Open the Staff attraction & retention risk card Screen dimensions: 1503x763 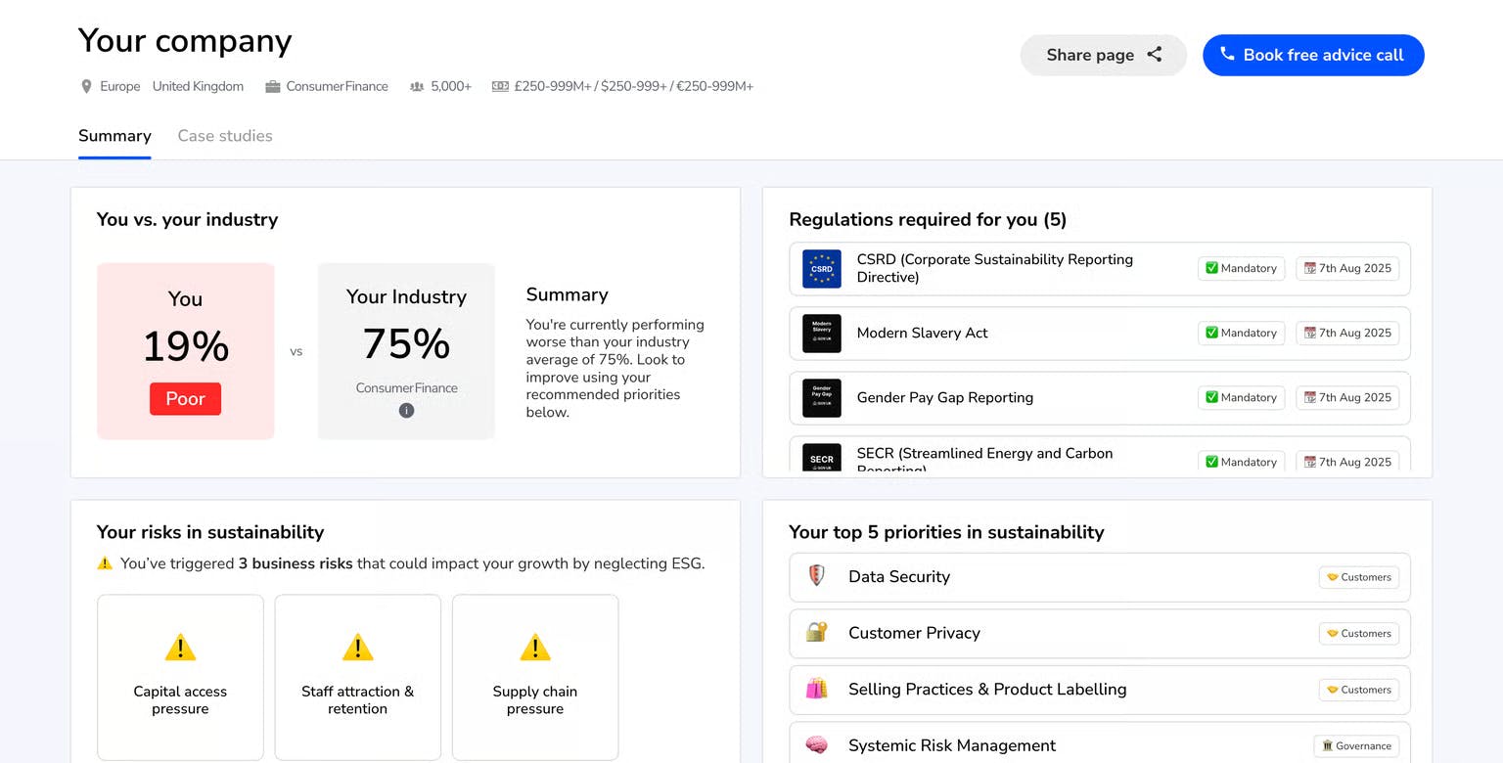(357, 677)
